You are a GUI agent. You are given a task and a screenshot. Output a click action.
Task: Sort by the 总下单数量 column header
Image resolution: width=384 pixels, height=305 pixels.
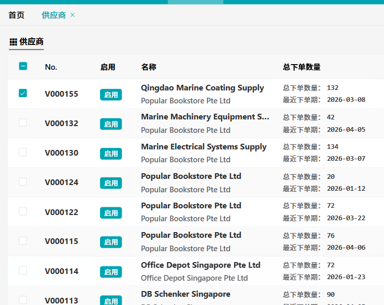pyautogui.click(x=302, y=67)
